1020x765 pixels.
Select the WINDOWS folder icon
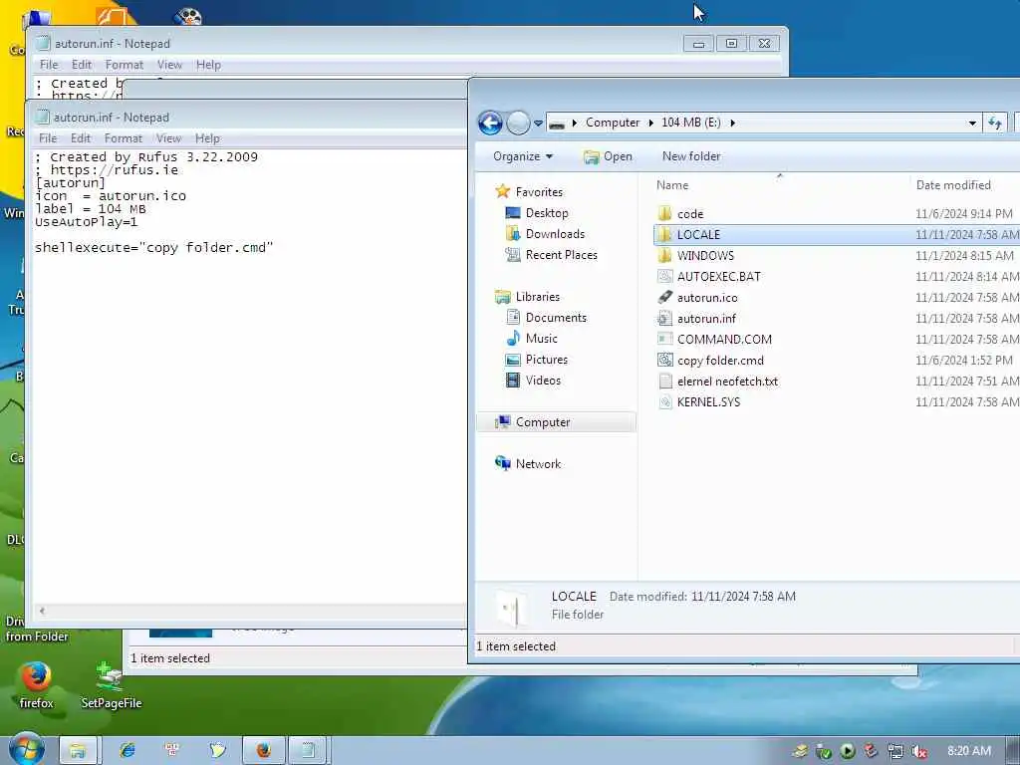click(664, 255)
